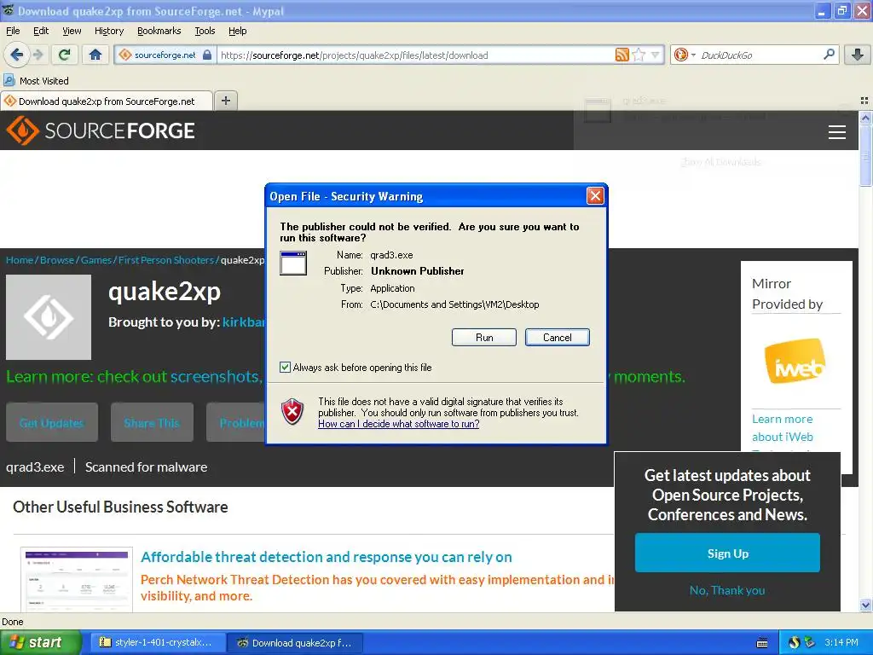The image size is (873, 655).
Task: Open the RSS feed icon in the URL bar
Action: (x=622, y=55)
